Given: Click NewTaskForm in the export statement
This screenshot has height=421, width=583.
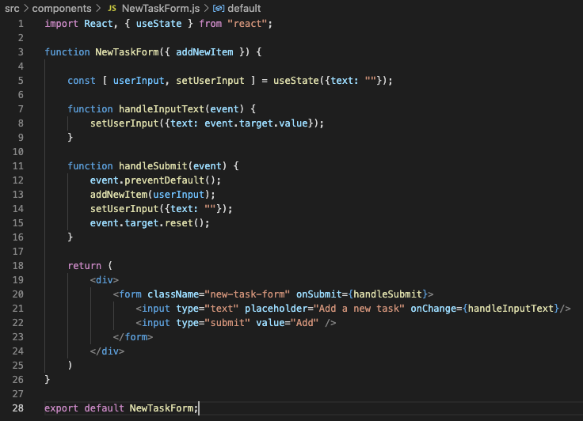Looking at the screenshot, I should [162, 408].
